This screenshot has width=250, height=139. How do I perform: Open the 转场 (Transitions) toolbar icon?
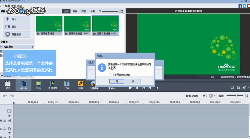point(39,85)
